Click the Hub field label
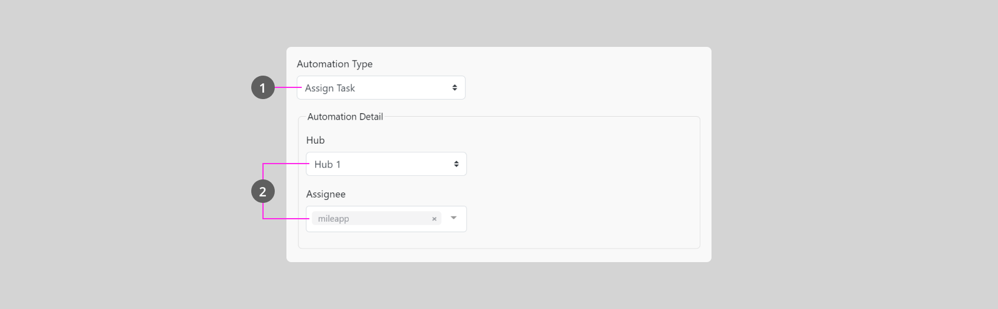The width and height of the screenshot is (998, 309). (315, 140)
